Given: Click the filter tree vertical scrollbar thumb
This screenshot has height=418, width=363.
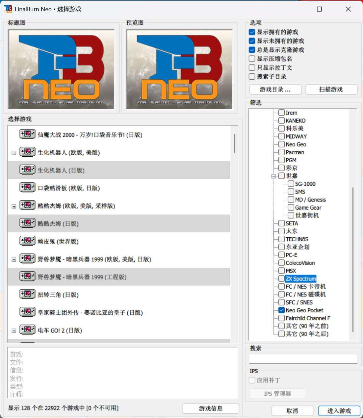Looking at the screenshot, I should click(353, 259).
